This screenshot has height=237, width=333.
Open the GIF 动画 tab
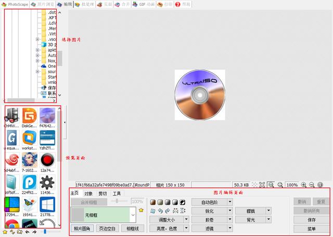[x=144, y=4]
